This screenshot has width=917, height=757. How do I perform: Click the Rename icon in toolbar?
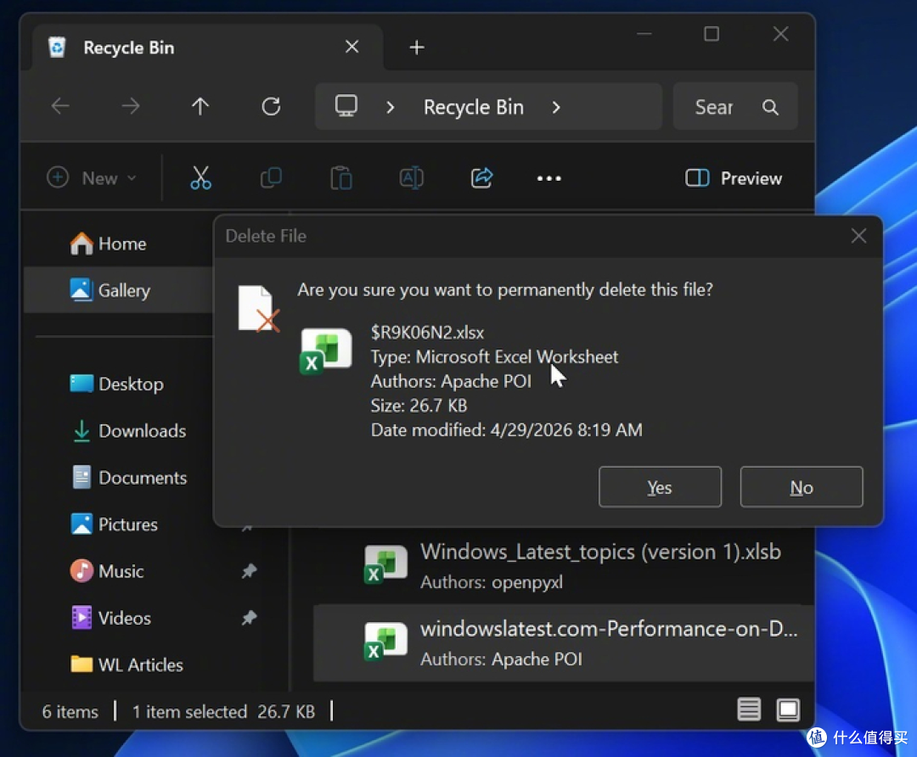click(x=411, y=177)
